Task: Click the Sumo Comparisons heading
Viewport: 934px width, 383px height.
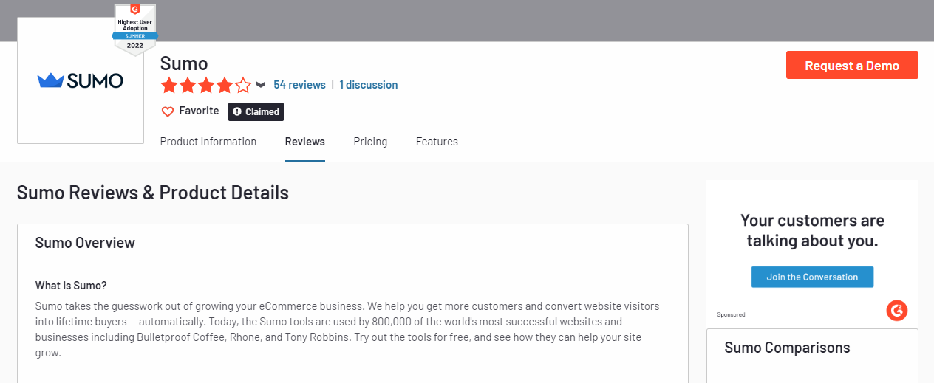Action: pos(787,348)
